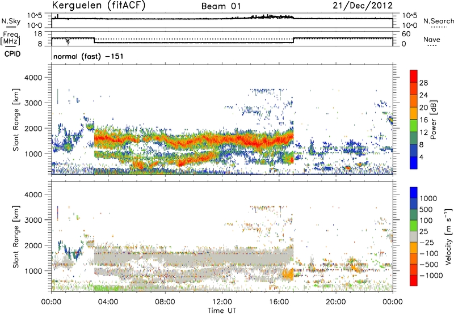Click the Kerguelen (fitACF) title
Viewport: 454px width, 314px height.
coord(99,6)
